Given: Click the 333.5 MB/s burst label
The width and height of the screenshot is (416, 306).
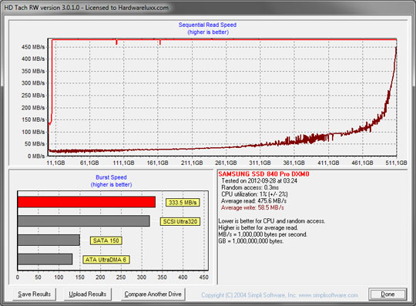Looking at the screenshot, I should (183, 203).
